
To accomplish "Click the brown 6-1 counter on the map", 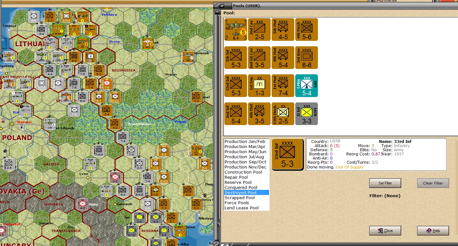I will pos(99,97).
